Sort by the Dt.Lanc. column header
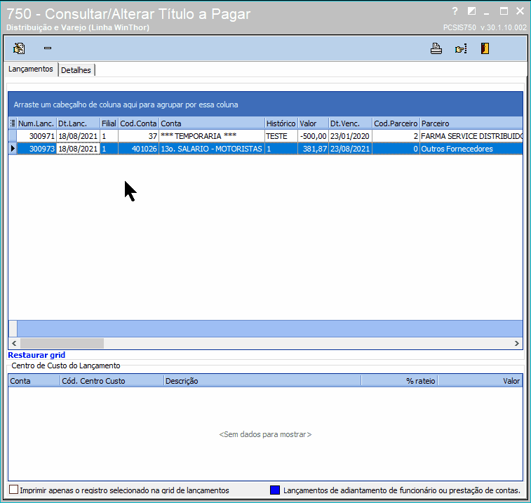Viewport: 531px width, 503px height. pyautogui.click(x=79, y=123)
